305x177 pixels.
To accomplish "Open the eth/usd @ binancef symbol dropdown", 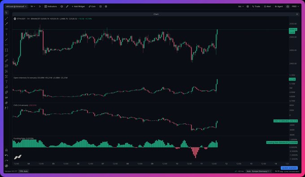I will point(16,6).
